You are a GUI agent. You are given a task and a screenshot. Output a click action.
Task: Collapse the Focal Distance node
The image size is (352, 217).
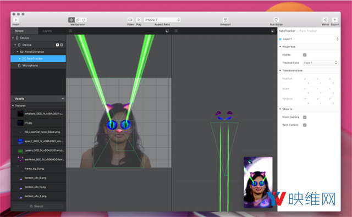pyautogui.click(x=18, y=52)
